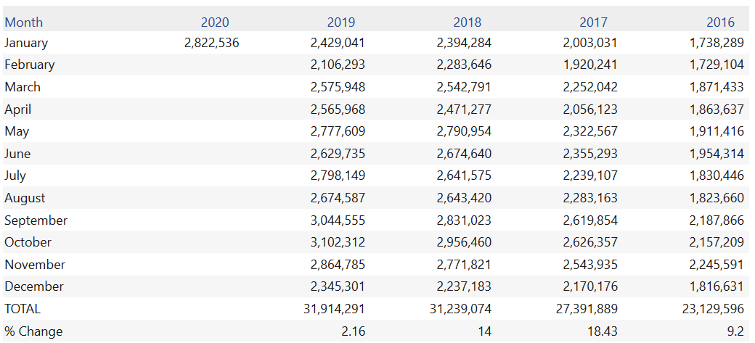Select the % Change row label
The image size is (755, 343).
tap(33, 331)
